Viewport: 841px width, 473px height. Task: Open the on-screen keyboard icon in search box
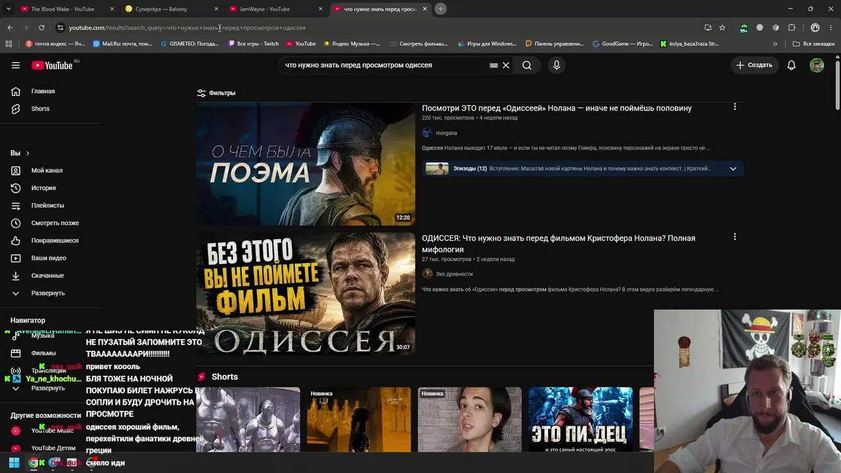point(493,66)
